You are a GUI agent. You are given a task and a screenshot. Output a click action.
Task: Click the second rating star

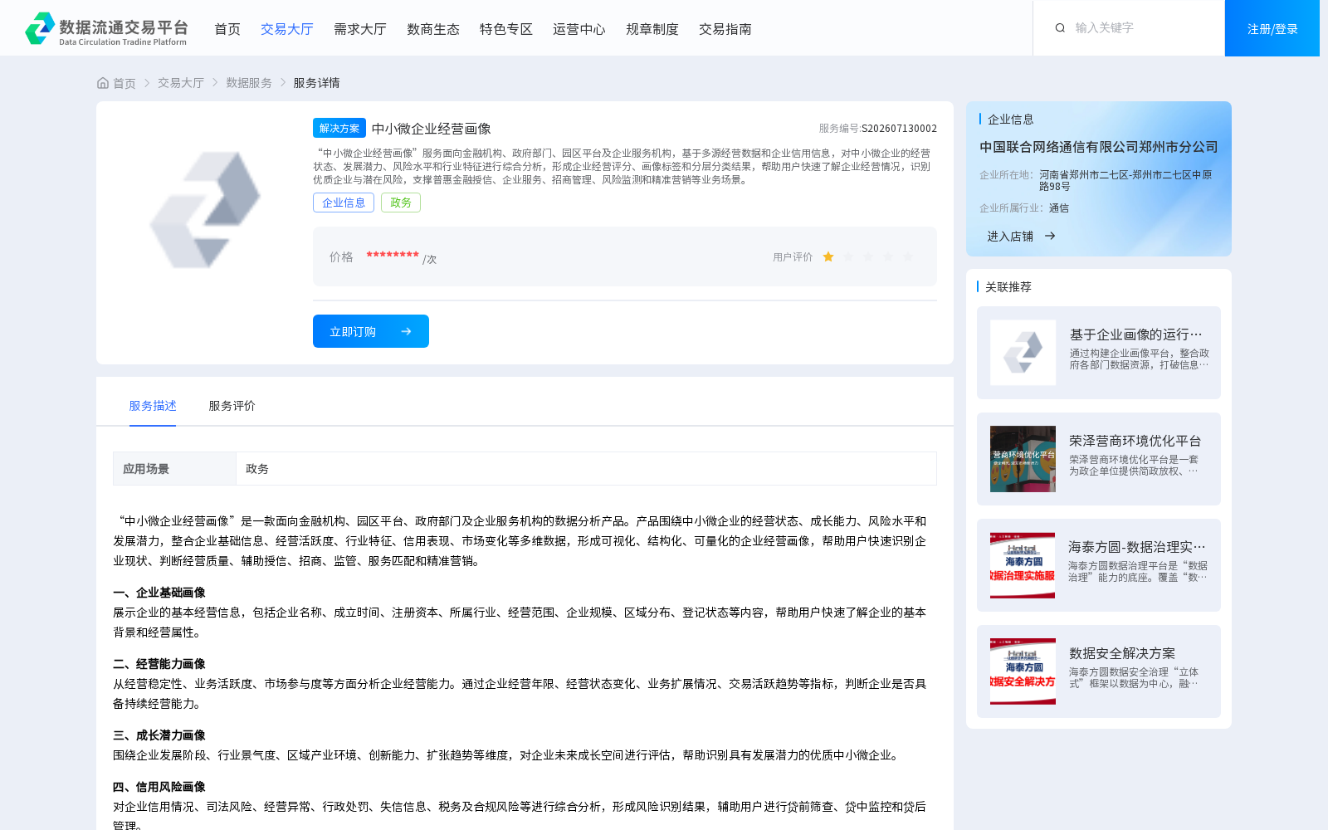point(848,257)
